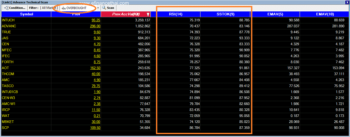Screen dimensions: 350x137
Task: Select the INTU01CB symbol
Action: pyautogui.click(x=10, y=92)
